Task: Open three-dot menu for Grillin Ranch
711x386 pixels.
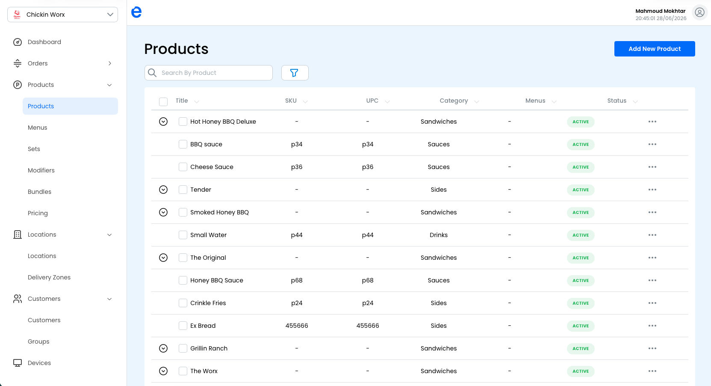Action: [x=652, y=348]
